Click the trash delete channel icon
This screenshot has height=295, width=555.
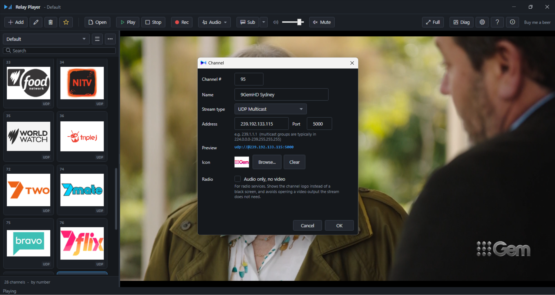[51, 22]
